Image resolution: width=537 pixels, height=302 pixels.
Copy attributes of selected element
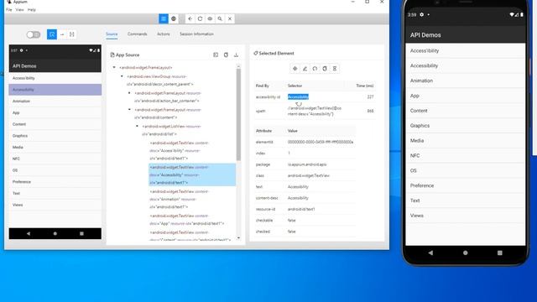tap(325, 69)
